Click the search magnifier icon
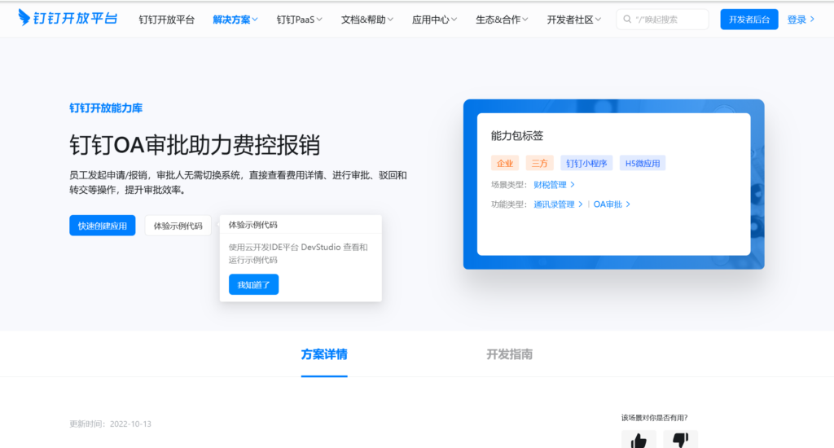This screenshot has height=448, width=834. point(627,20)
